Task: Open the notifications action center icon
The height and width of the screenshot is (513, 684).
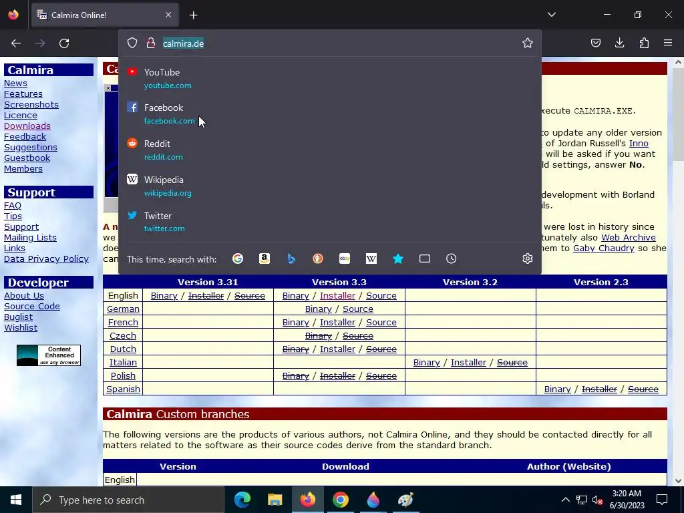Action: [662, 500]
